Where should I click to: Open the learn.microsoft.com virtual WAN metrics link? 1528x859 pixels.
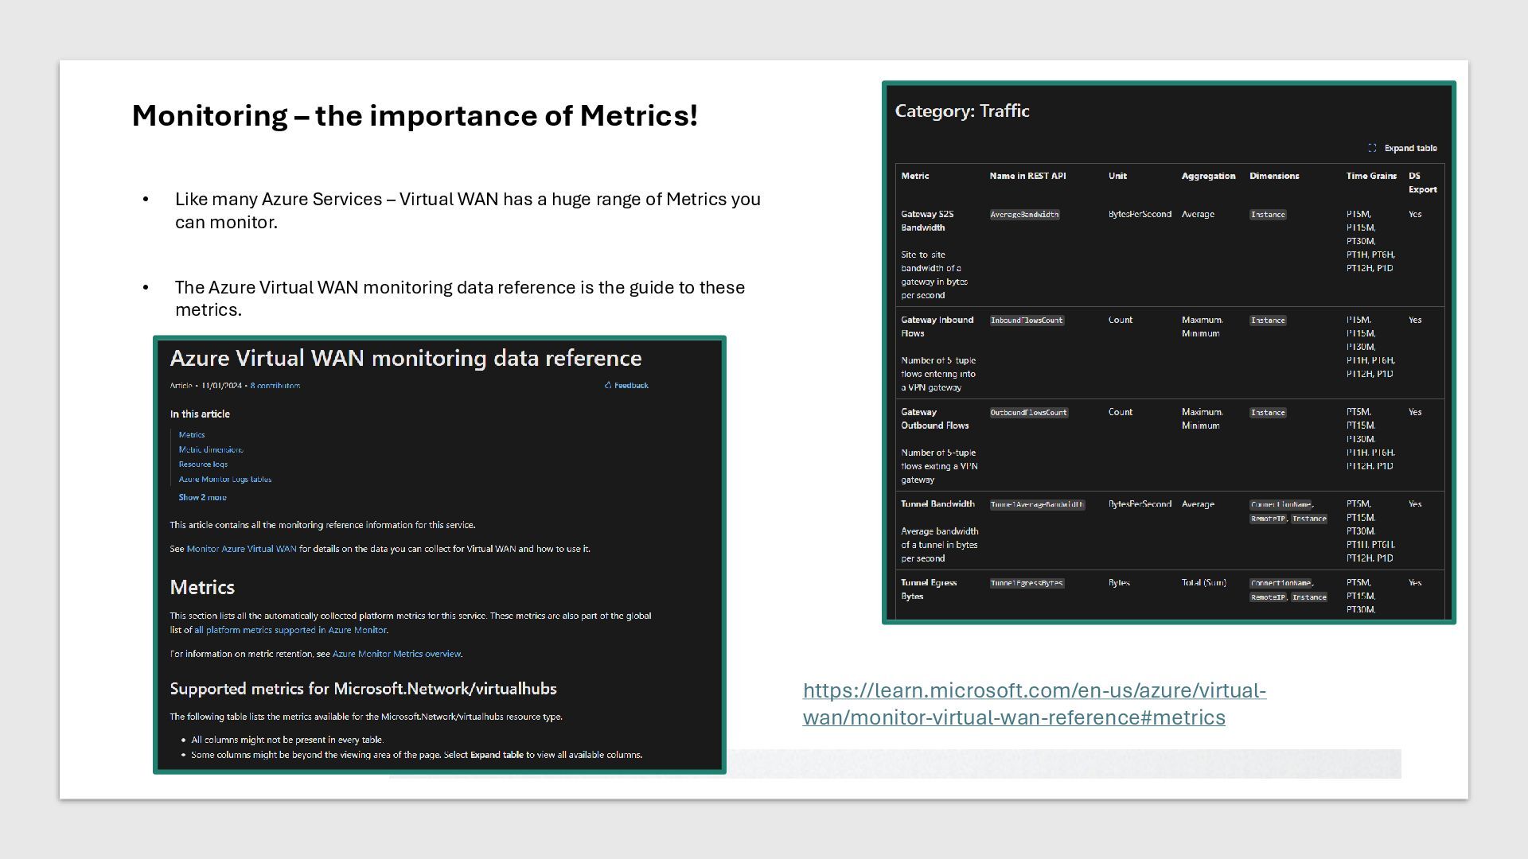tap(1035, 704)
